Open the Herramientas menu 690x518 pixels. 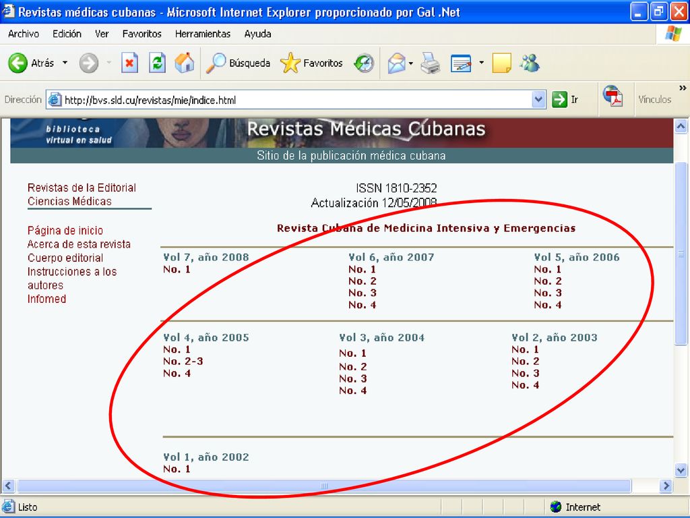point(203,34)
